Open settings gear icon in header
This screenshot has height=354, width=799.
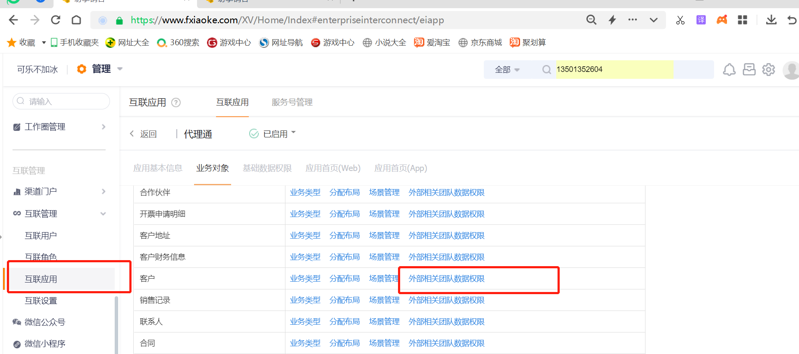click(768, 69)
